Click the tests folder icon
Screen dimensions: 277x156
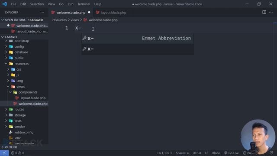[11, 121]
